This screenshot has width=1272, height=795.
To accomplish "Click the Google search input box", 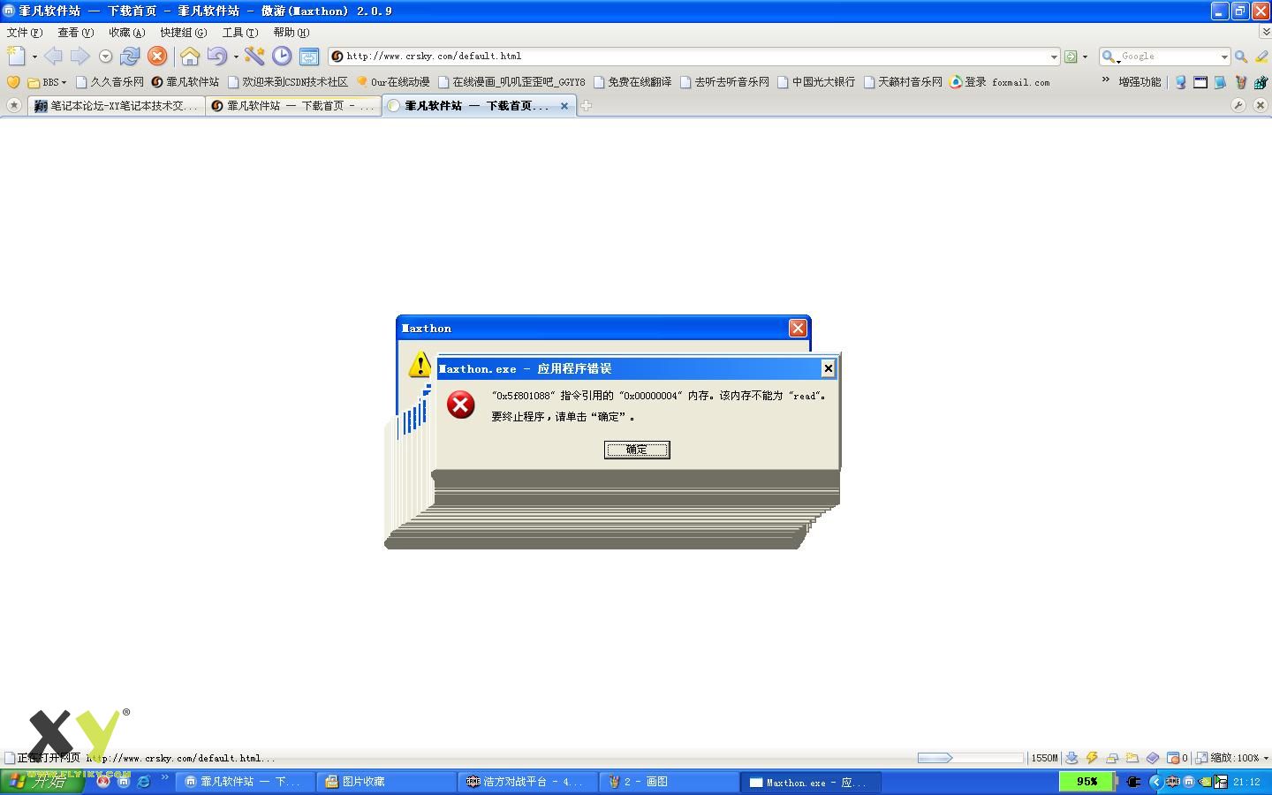I will click(x=1170, y=57).
